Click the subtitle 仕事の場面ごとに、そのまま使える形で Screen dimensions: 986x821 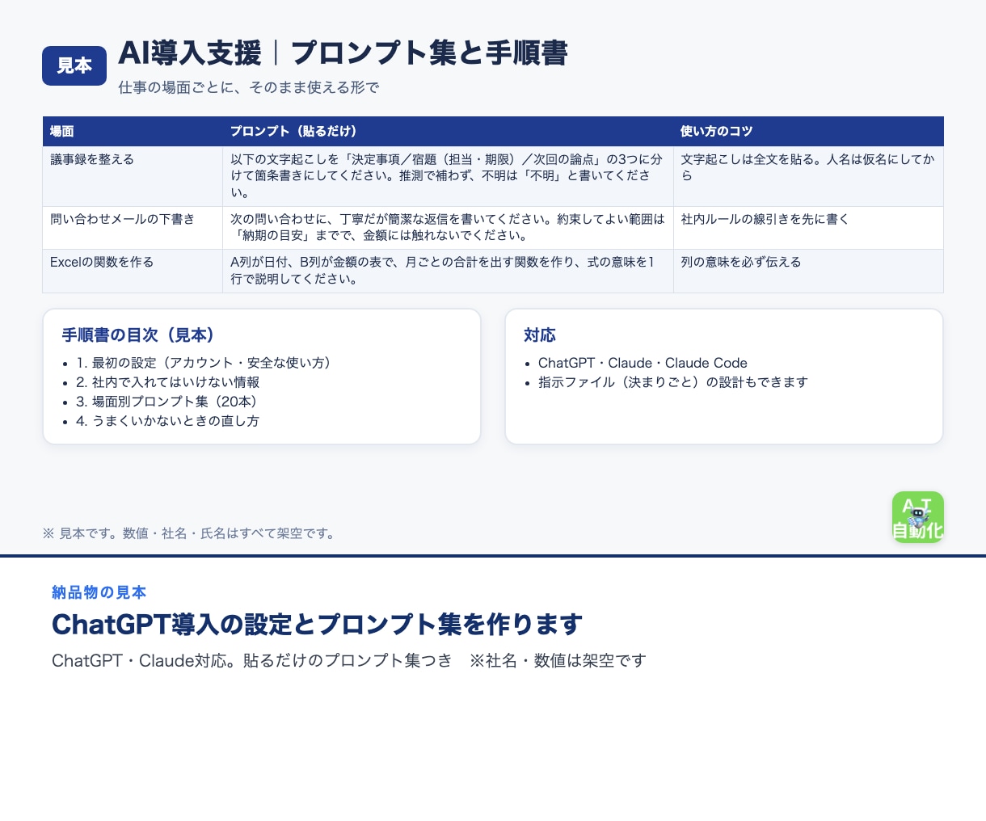coord(249,87)
